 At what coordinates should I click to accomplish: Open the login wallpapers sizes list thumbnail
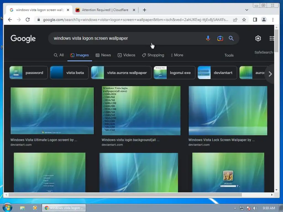click(141, 111)
